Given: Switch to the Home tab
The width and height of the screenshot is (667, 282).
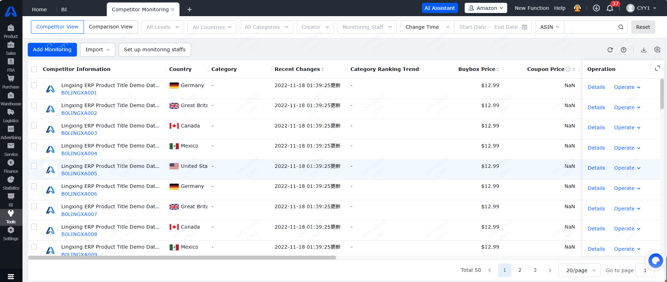Looking at the screenshot, I should (39, 9).
